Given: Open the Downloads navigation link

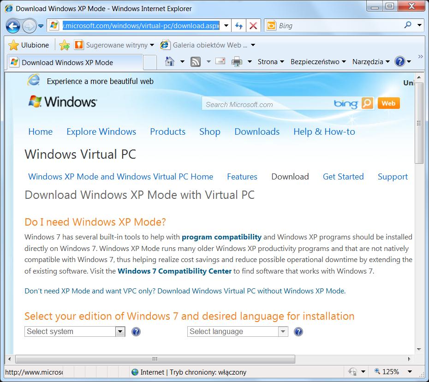Looking at the screenshot, I should pyautogui.click(x=257, y=131).
